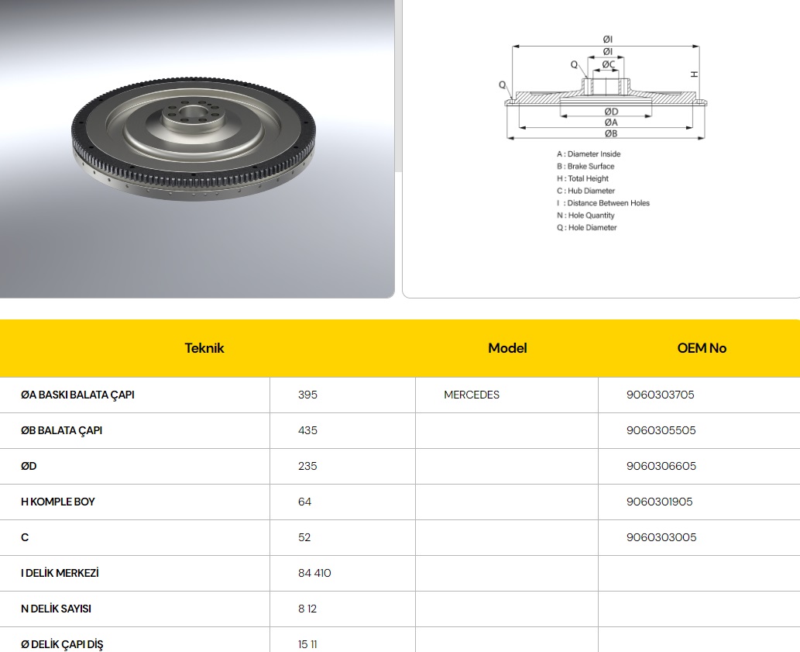Screen dimensions: 800x652
Task: Click OEM number 9060306605
Action: coord(660,466)
